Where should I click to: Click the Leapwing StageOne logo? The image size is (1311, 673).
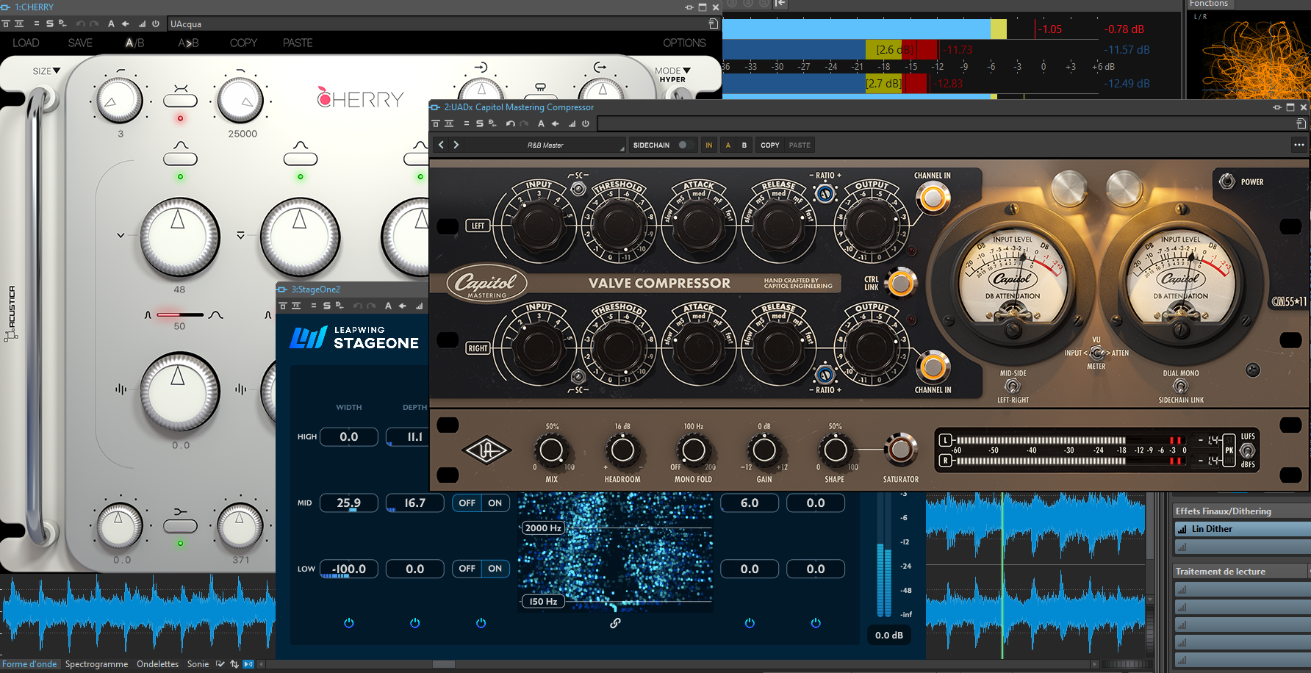click(x=354, y=337)
